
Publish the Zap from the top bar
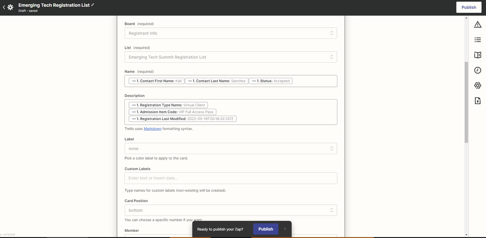tap(469, 7)
